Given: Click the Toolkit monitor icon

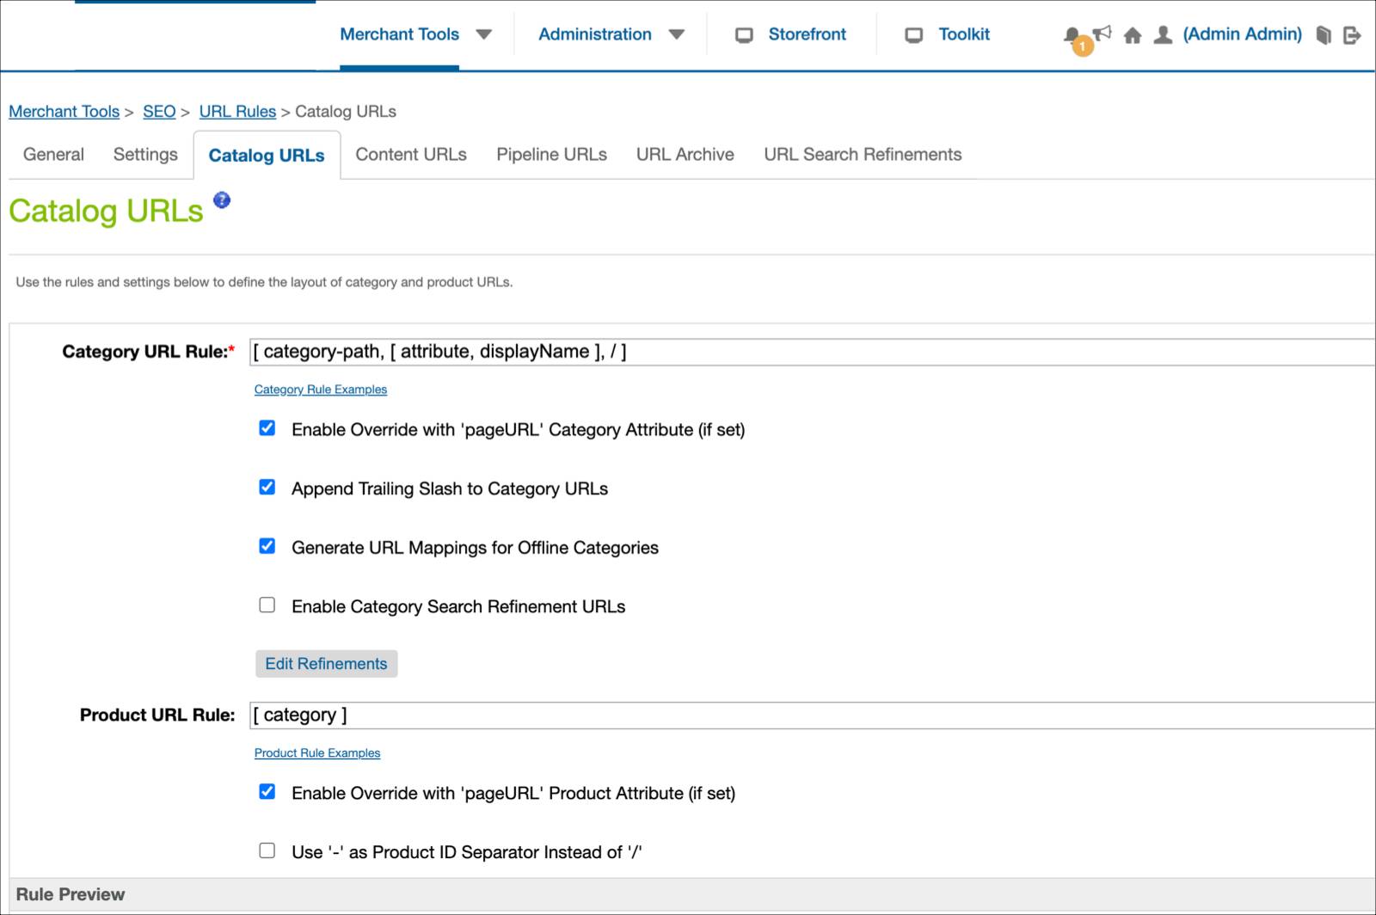Looking at the screenshot, I should click(x=914, y=35).
